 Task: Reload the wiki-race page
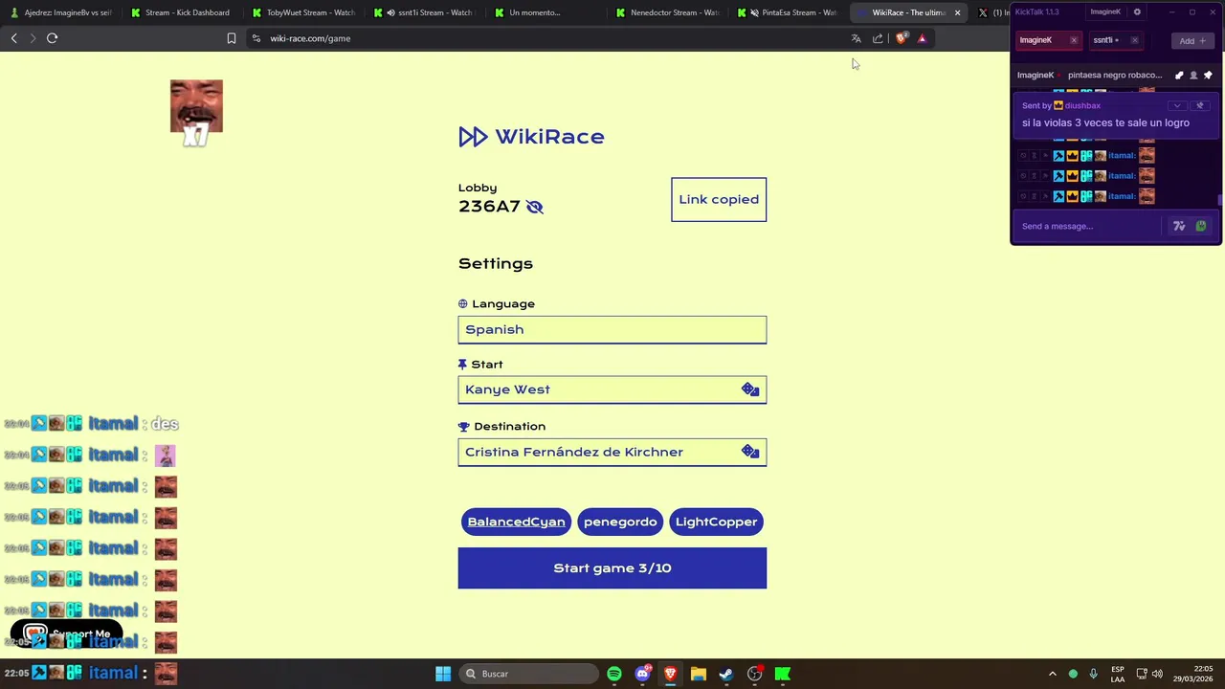tap(52, 38)
